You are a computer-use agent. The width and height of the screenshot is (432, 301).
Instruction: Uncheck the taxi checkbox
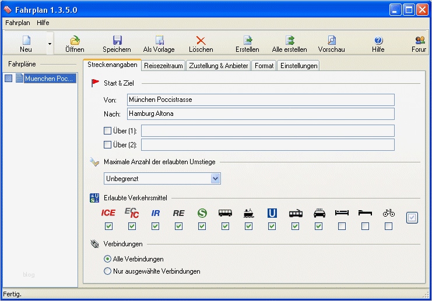pos(319,226)
